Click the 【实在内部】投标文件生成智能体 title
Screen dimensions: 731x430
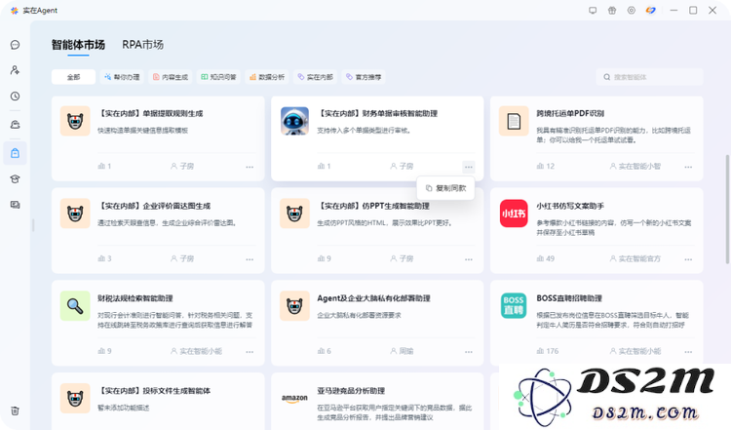pyautogui.click(x=154, y=390)
